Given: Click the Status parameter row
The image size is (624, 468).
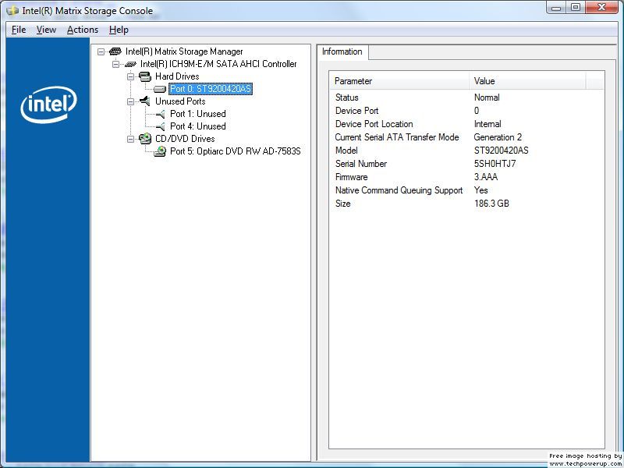Looking at the screenshot, I should (466, 97).
